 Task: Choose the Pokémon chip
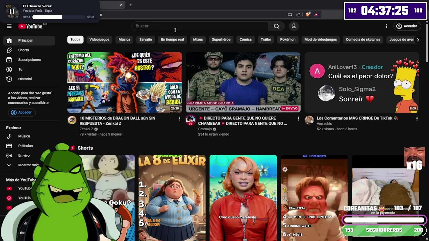click(288, 39)
